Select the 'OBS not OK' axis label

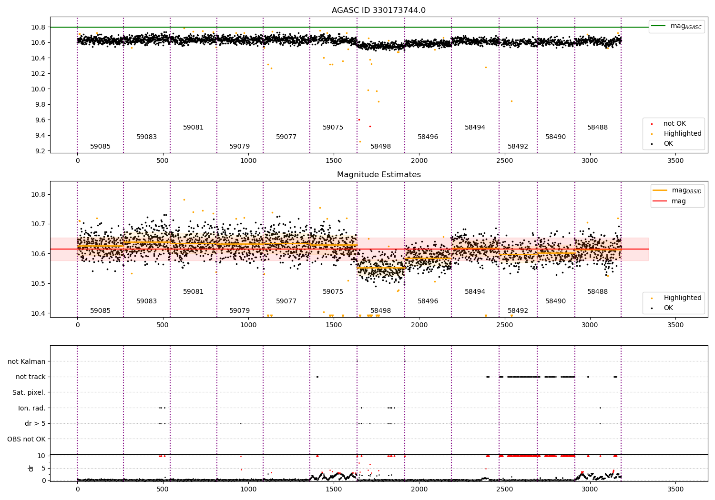(27, 439)
